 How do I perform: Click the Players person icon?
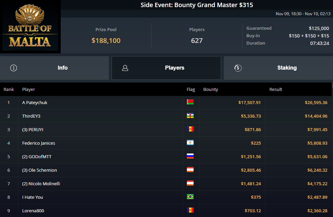[x=125, y=68]
